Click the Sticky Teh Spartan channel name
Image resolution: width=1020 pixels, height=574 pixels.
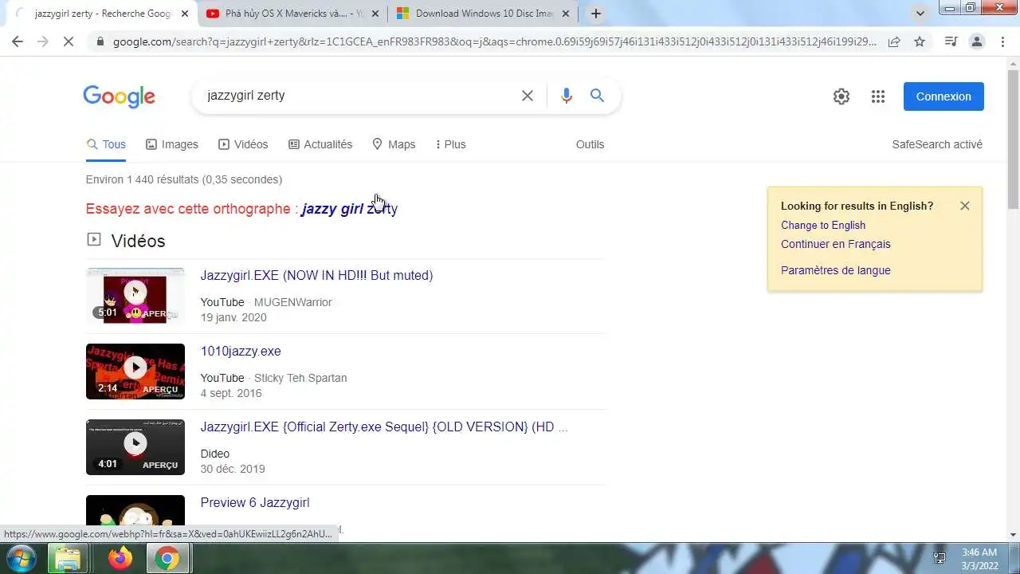[x=300, y=378]
